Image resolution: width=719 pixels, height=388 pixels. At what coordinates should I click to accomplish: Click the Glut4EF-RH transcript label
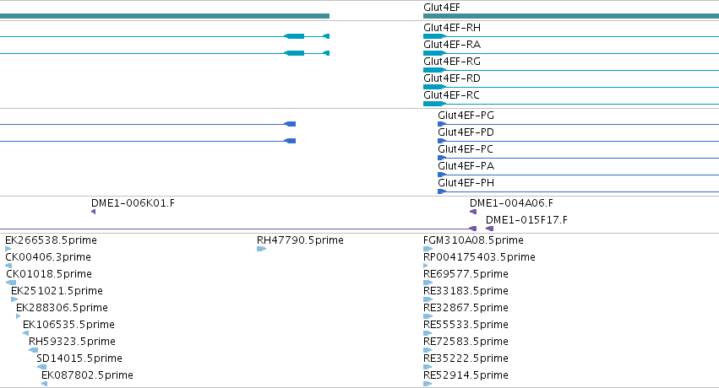(452, 28)
